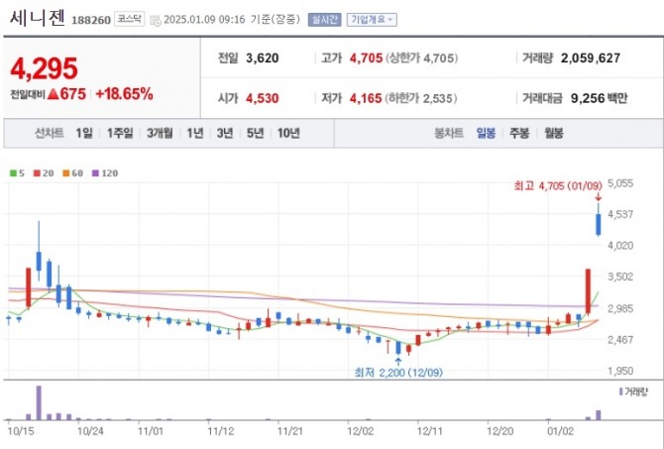Click the 저가 value 4,165

[x=366, y=98]
